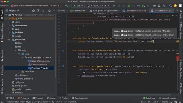Expand the .gradle folder

(9, 18)
